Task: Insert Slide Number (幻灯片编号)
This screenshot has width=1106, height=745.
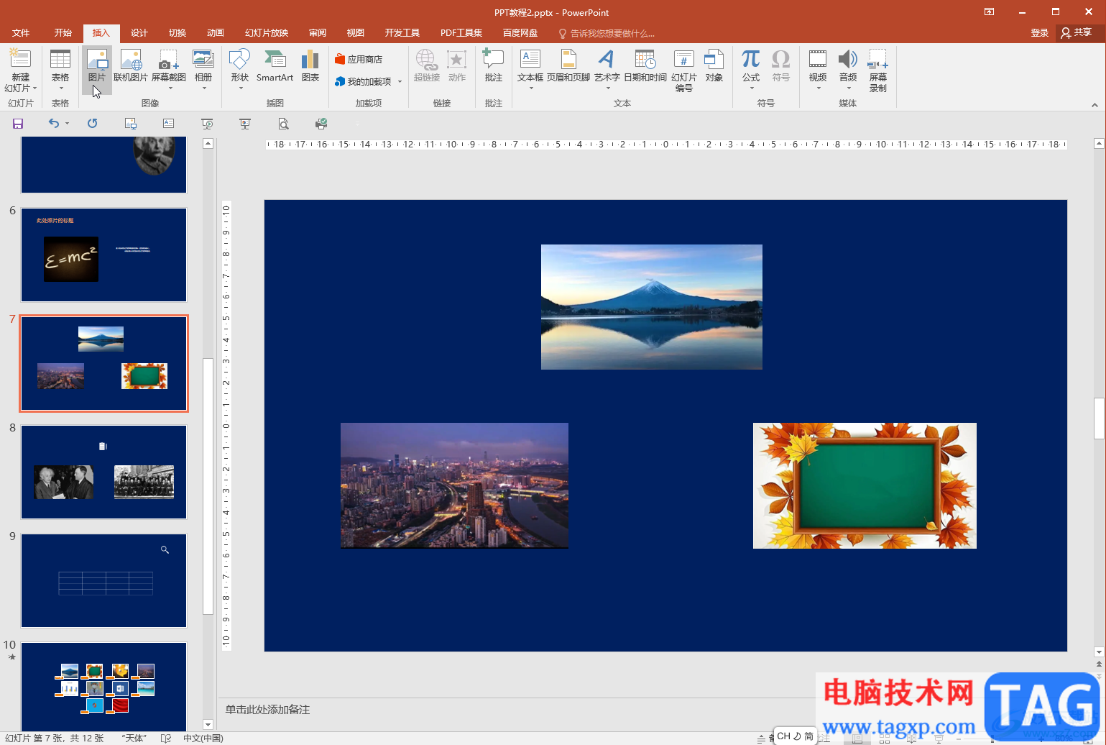Action: (684, 70)
